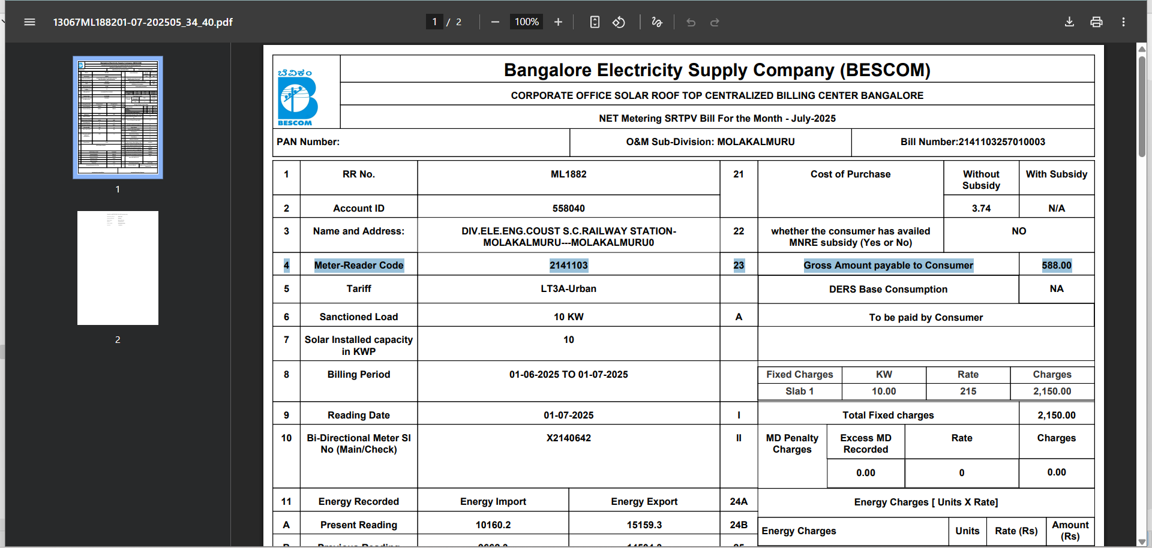
Task: Click Present Reading import value 10160.2
Action: pyautogui.click(x=493, y=525)
